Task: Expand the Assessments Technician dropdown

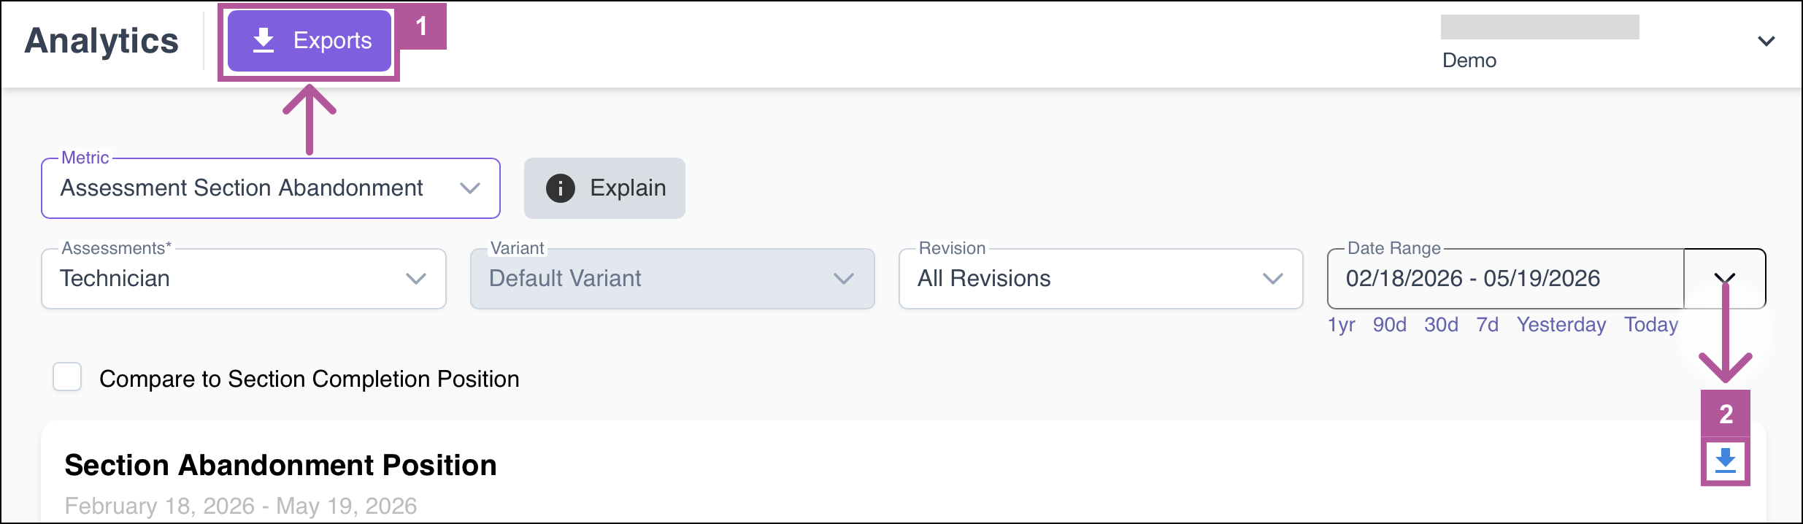Action: click(244, 279)
